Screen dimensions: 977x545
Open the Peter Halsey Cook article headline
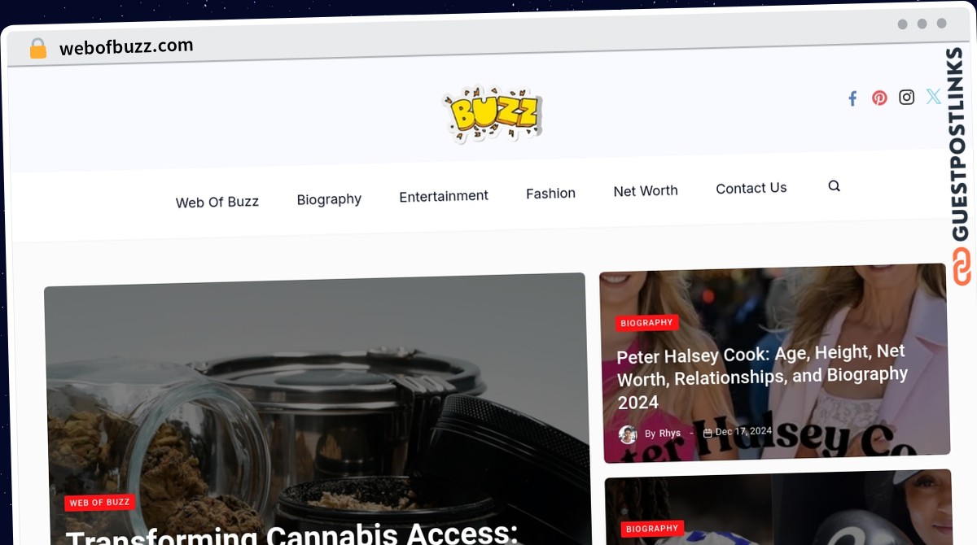tap(762, 377)
